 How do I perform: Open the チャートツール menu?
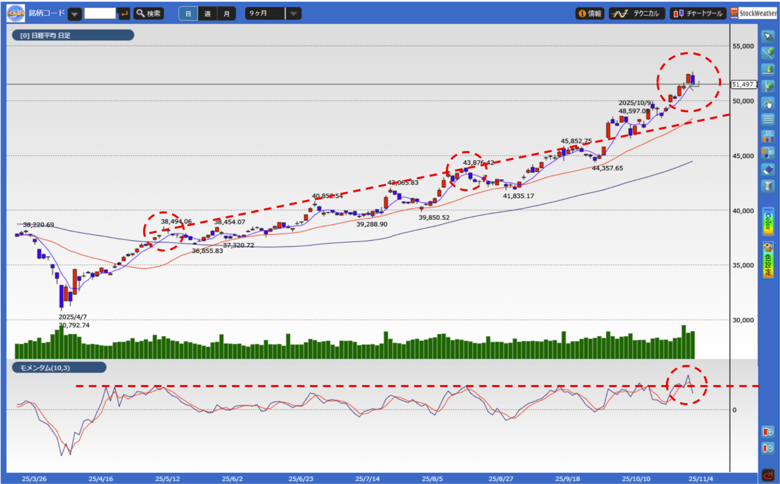(697, 13)
